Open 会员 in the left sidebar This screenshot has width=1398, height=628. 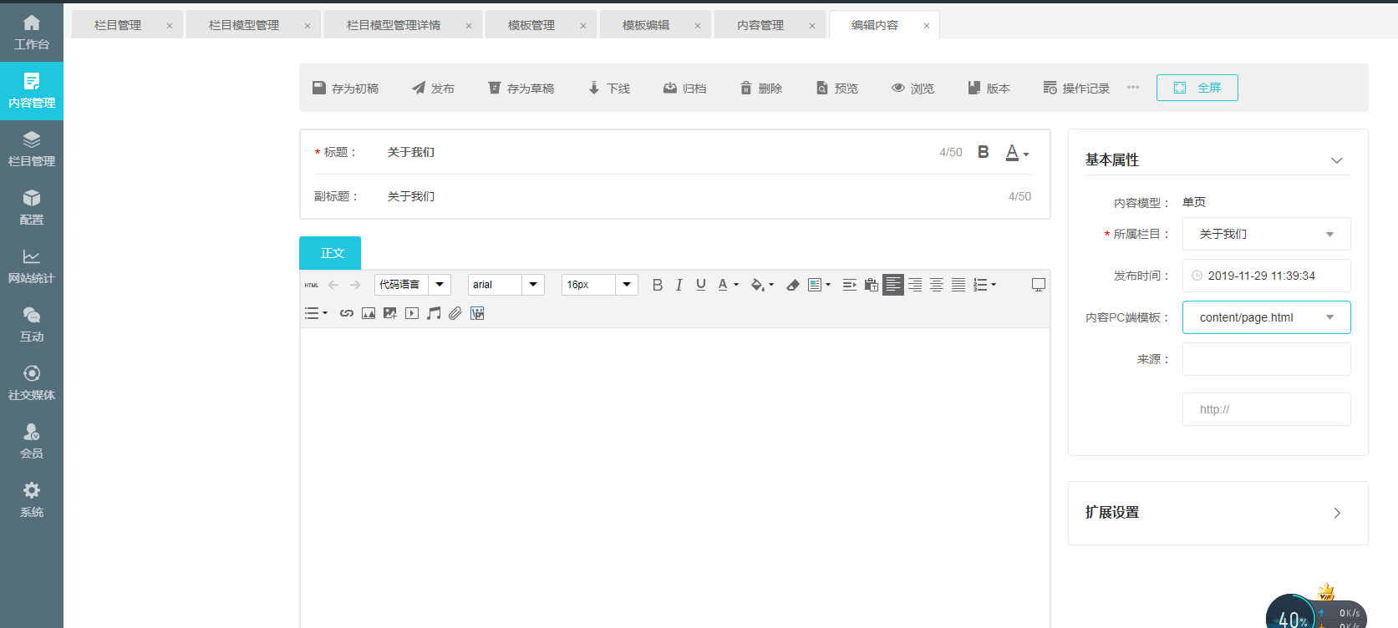click(32, 442)
